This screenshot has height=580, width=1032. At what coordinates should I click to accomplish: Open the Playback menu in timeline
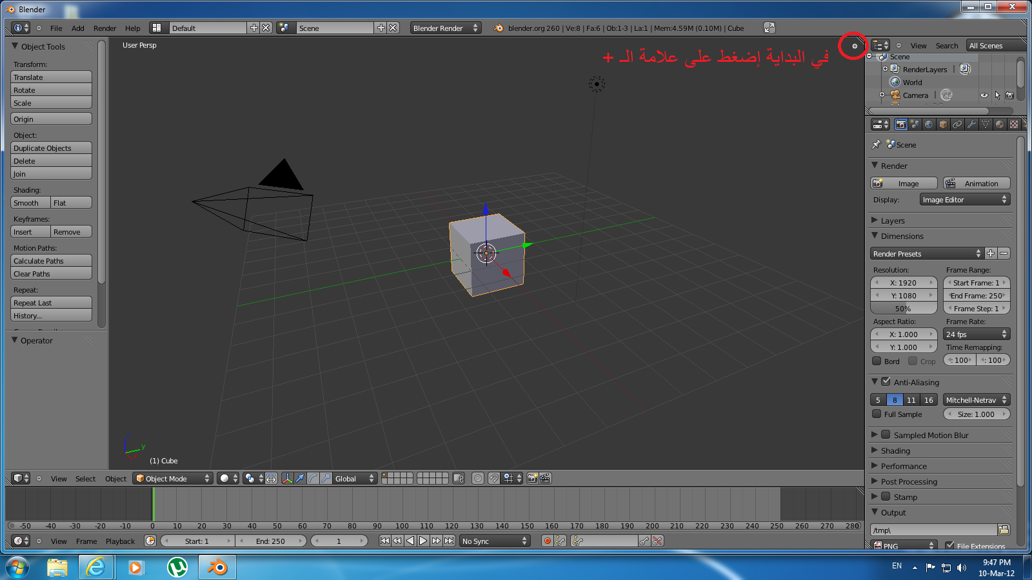(x=120, y=541)
